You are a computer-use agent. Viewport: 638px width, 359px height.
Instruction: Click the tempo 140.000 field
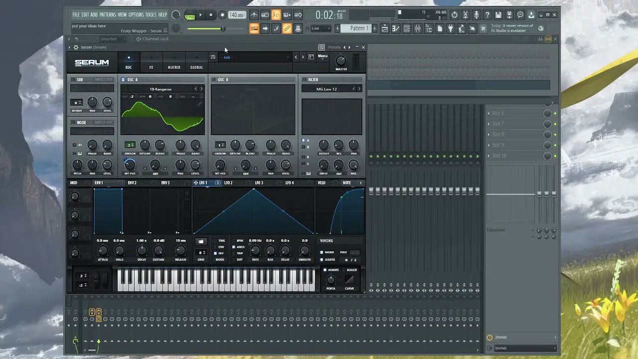pyautogui.click(x=237, y=15)
